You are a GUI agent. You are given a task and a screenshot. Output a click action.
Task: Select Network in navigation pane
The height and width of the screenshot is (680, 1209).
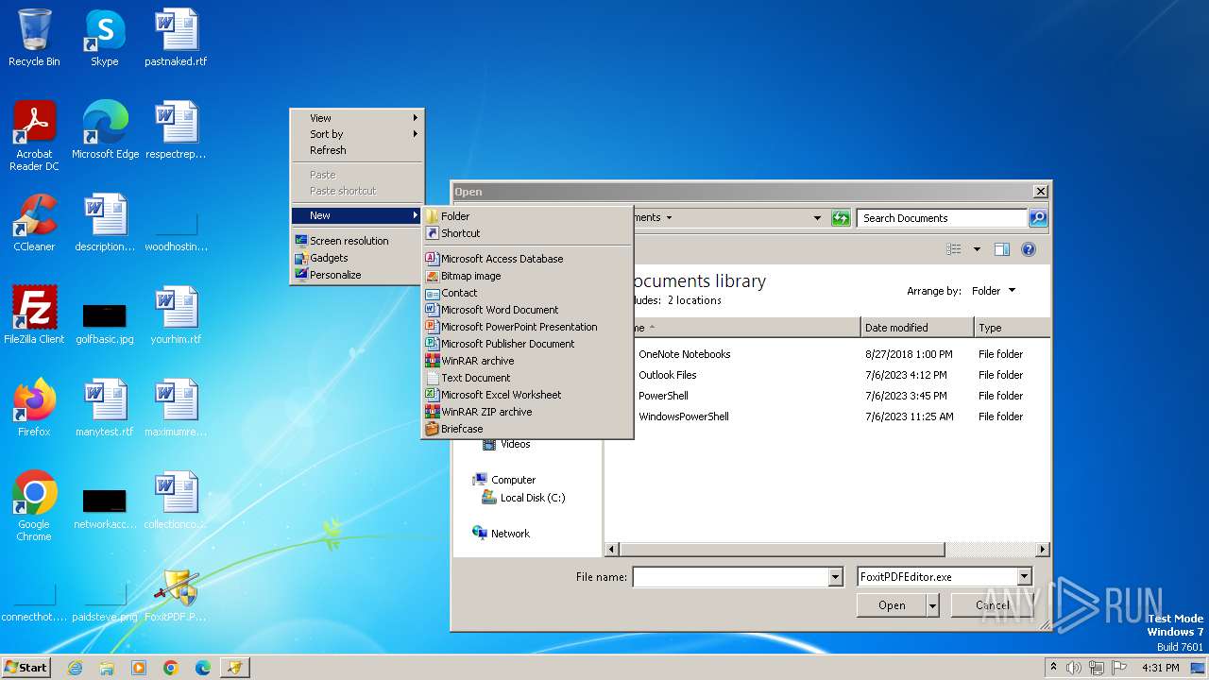pyautogui.click(x=502, y=534)
